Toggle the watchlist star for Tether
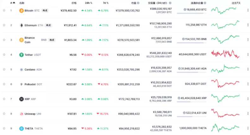The image size is (250, 135). click(x=4, y=55)
